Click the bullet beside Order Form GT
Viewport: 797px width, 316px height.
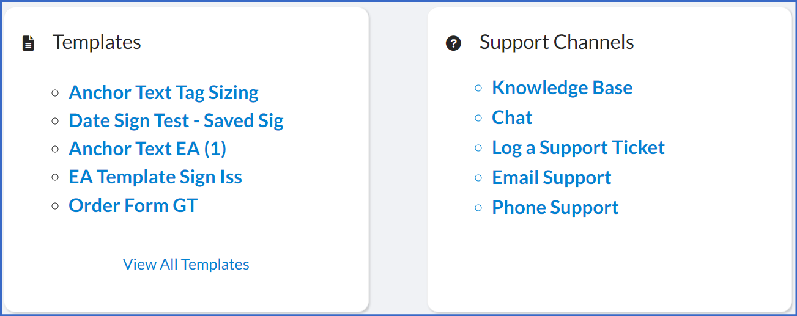[x=56, y=206]
